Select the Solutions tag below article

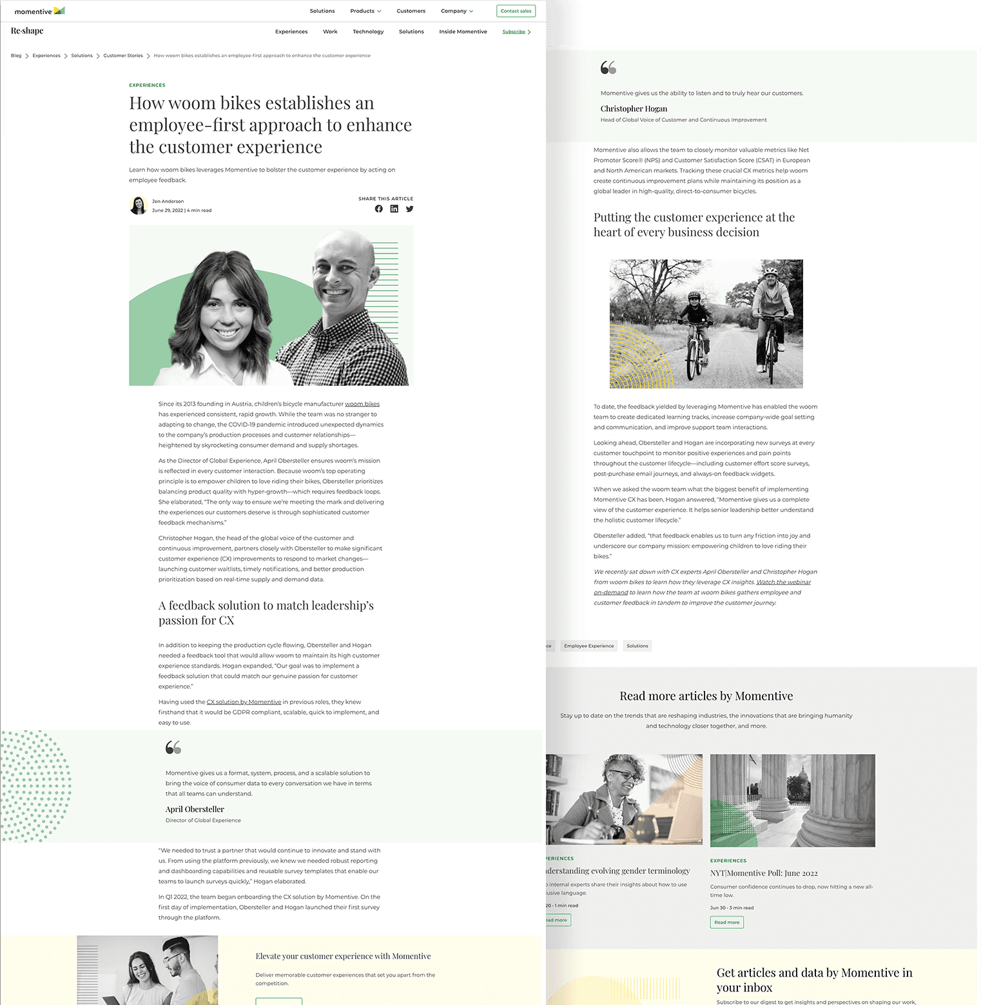(637, 646)
